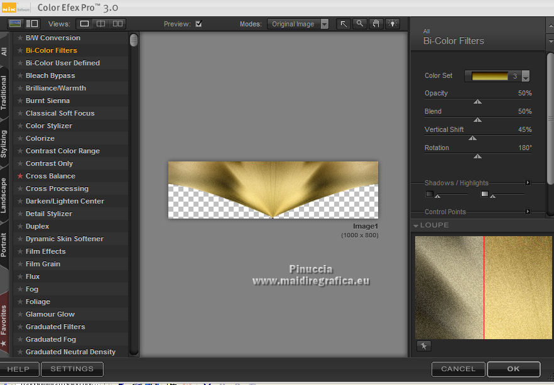Uncheck the Preview checkbox
Viewport: 554px width, 385px height.
(x=198, y=24)
